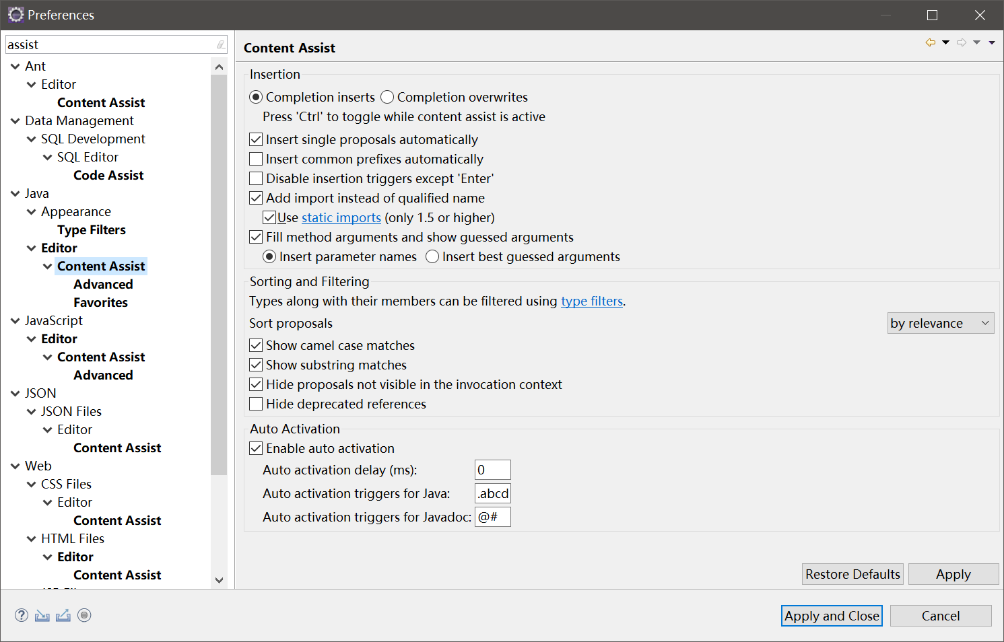Viewport: 1004px width, 642px height.
Task: Go back with the yellow arrow icon
Action: click(931, 42)
